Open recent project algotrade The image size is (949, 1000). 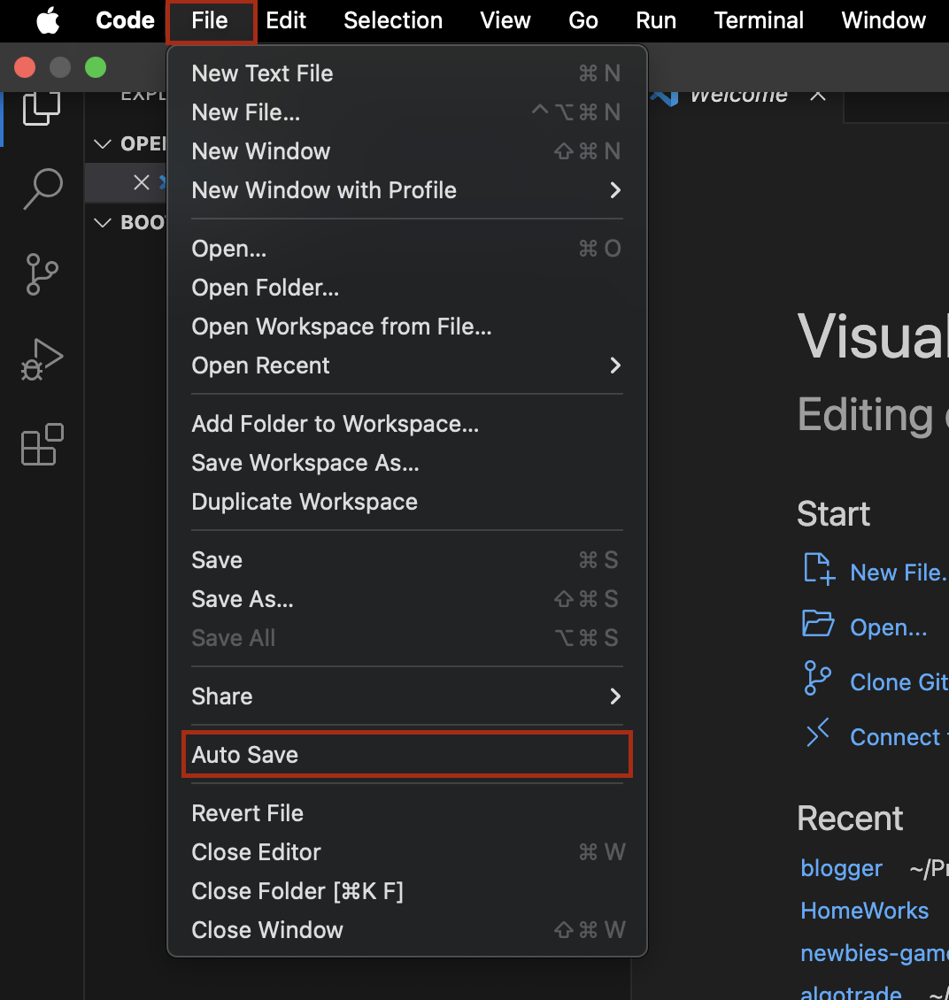[x=851, y=992]
